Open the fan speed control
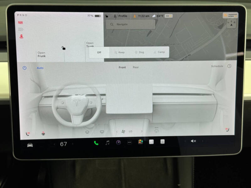251x188 pixels. point(123,132)
